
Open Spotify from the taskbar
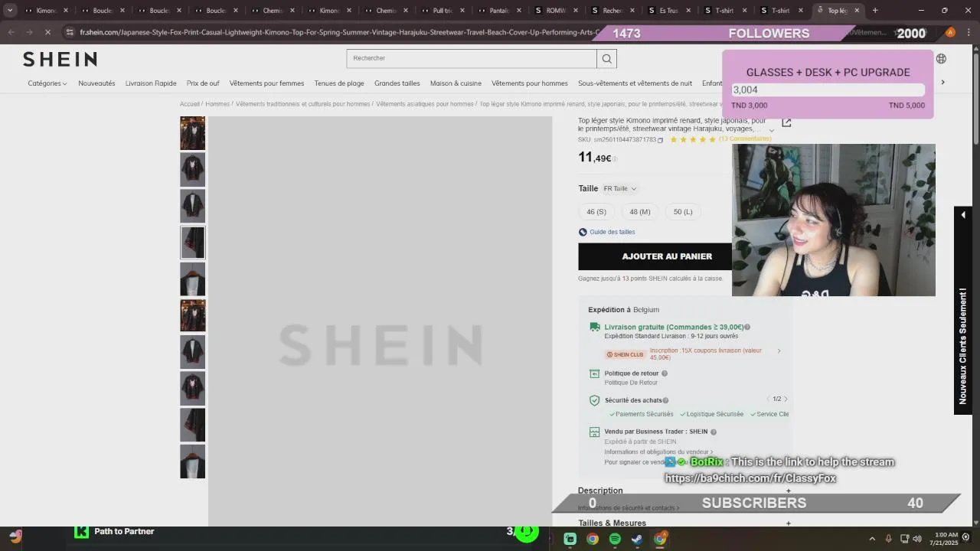click(615, 539)
